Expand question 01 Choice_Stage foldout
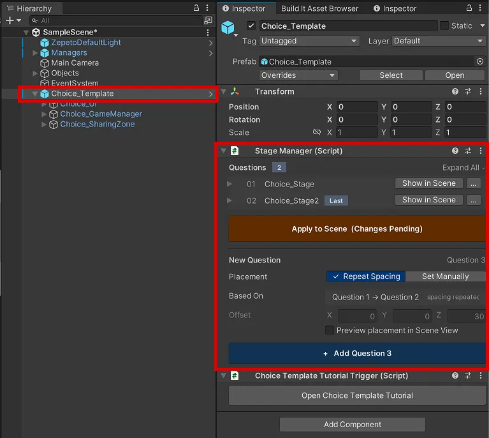 tap(230, 184)
